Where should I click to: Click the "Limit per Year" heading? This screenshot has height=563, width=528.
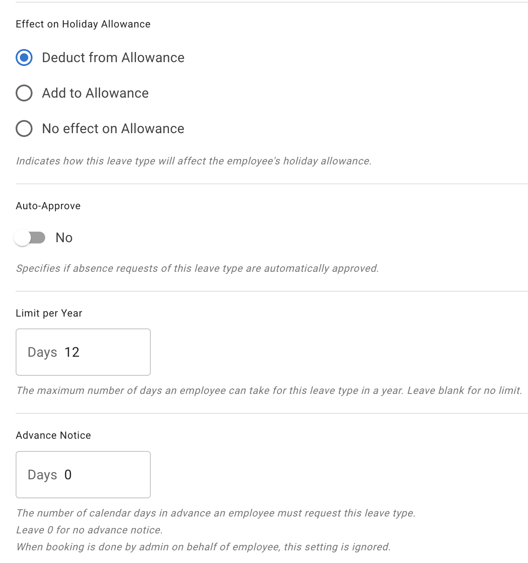coord(49,313)
